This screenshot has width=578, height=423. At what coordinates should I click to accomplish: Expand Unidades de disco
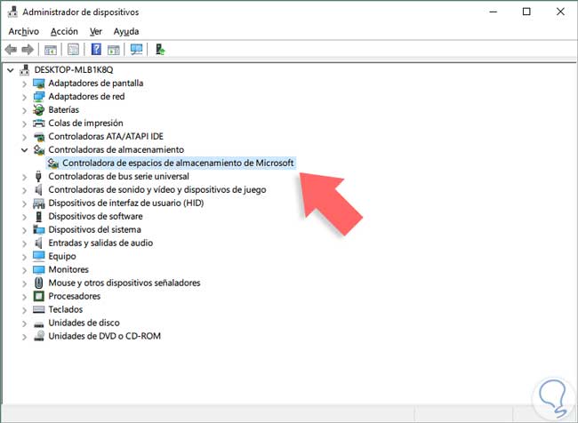click(24, 323)
